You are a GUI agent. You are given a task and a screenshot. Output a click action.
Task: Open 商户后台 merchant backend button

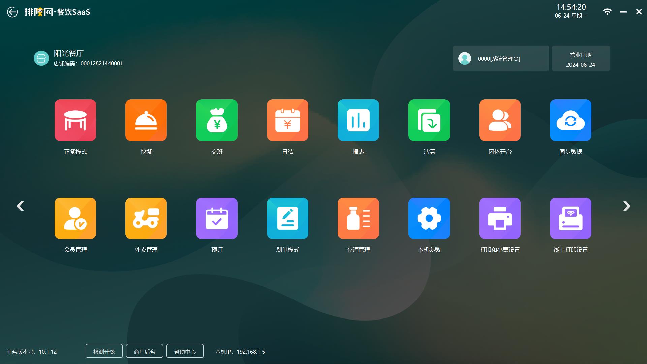[x=145, y=351]
